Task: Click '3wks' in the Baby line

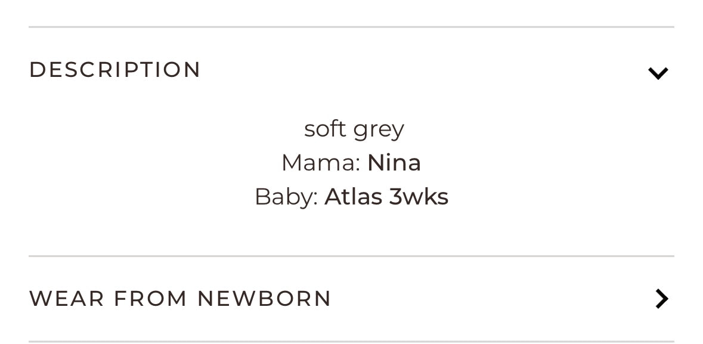Action: pos(419,196)
